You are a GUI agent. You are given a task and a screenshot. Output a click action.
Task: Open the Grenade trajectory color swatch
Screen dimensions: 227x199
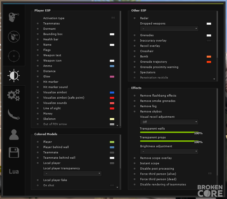[209, 62]
